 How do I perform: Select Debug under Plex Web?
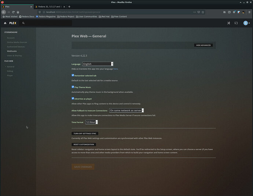tap(10, 71)
